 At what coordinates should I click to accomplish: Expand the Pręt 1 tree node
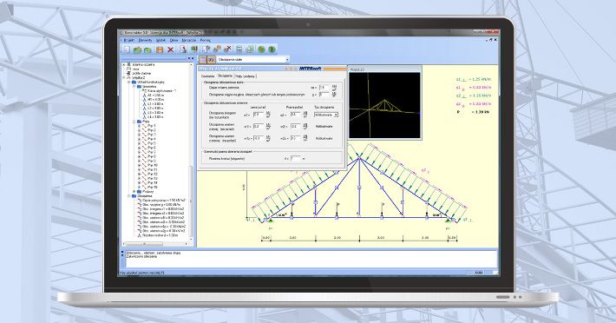[x=139, y=126]
